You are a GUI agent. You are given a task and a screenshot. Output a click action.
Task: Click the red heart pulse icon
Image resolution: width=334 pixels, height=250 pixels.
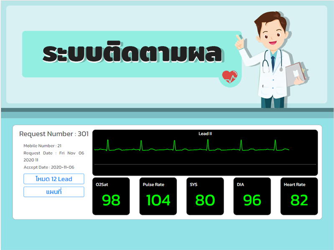(x=230, y=77)
